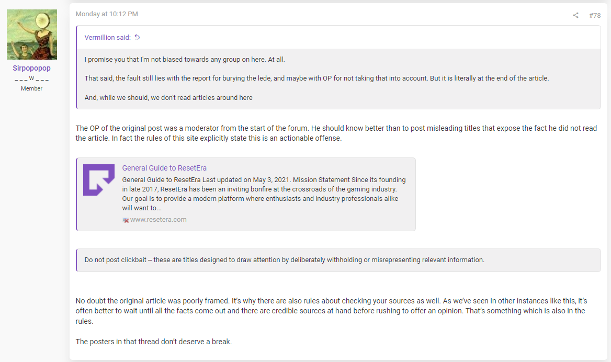The width and height of the screenshot is (611, 362).
Task: Jump to Vermillion's original post arrow icon
Action: click(x=137, y=37)
